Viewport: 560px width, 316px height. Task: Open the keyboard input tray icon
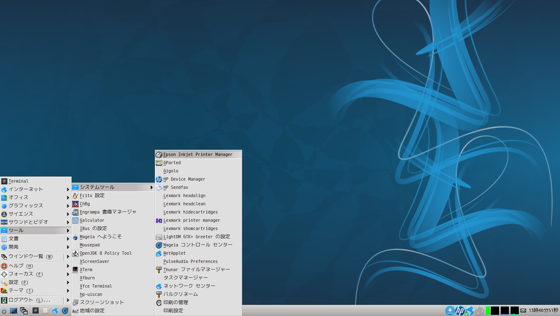[479, 311]
